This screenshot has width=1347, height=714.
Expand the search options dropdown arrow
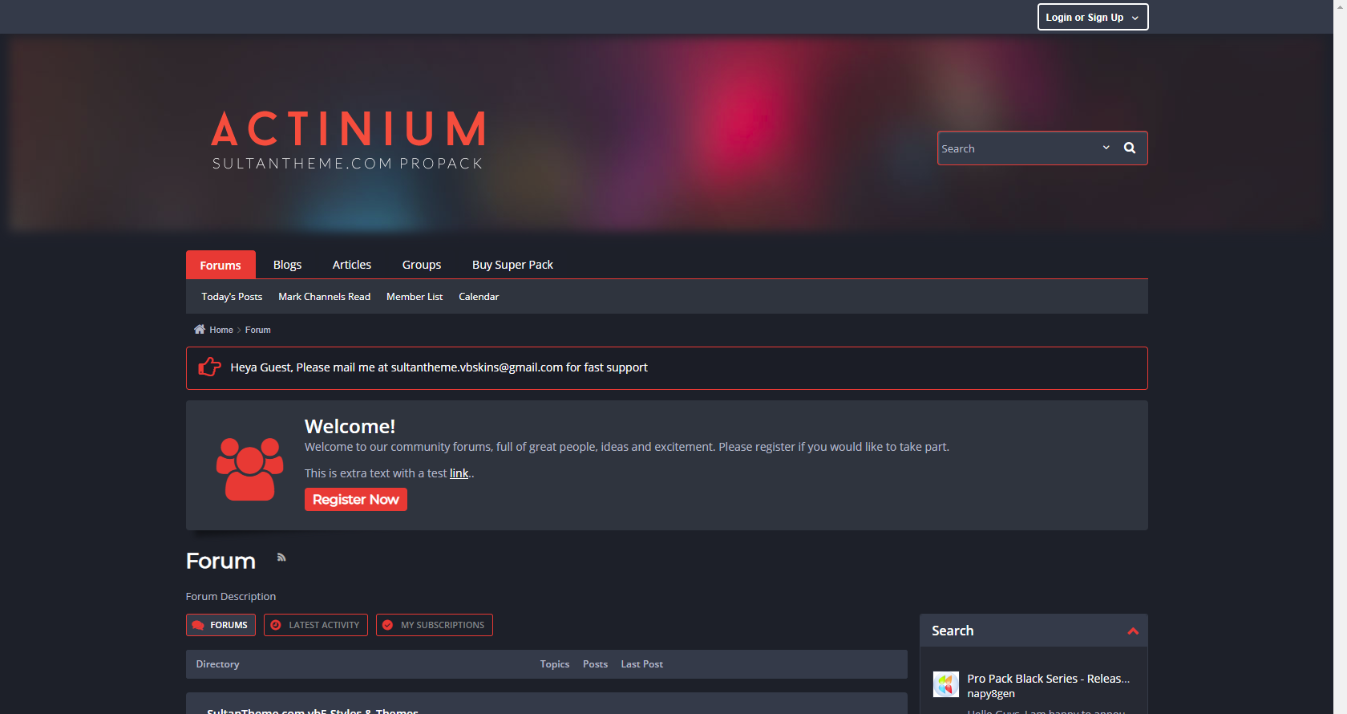(1106, 148)
